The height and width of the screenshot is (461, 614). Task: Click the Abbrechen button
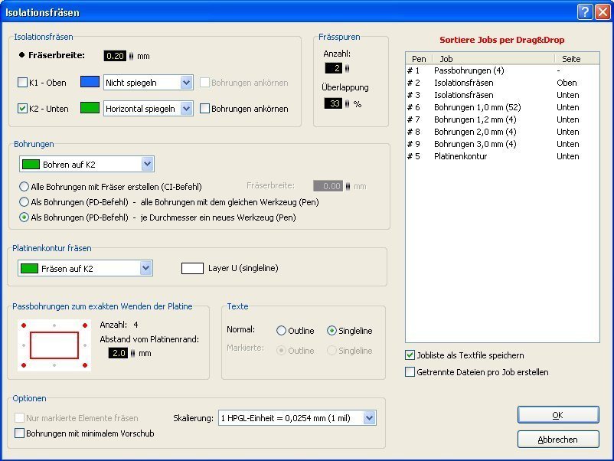(x=557, y=440)
